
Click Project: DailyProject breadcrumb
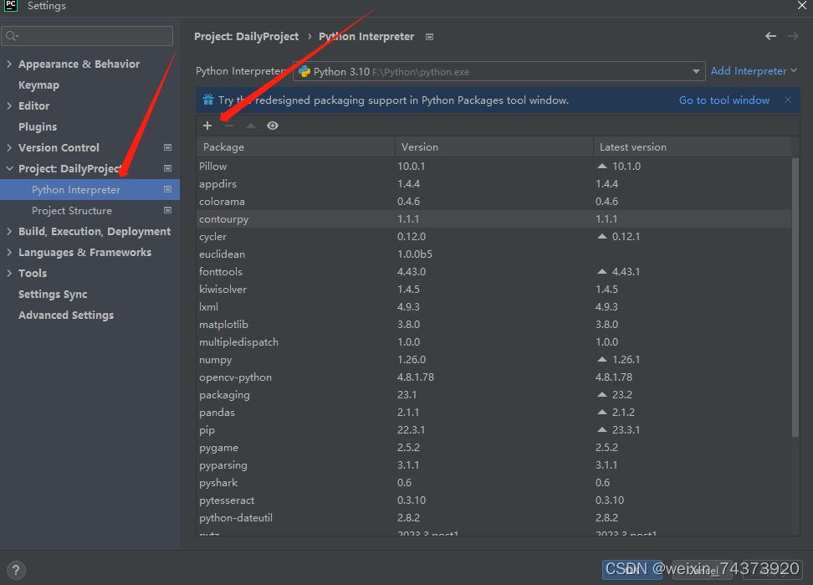point(246,36)
